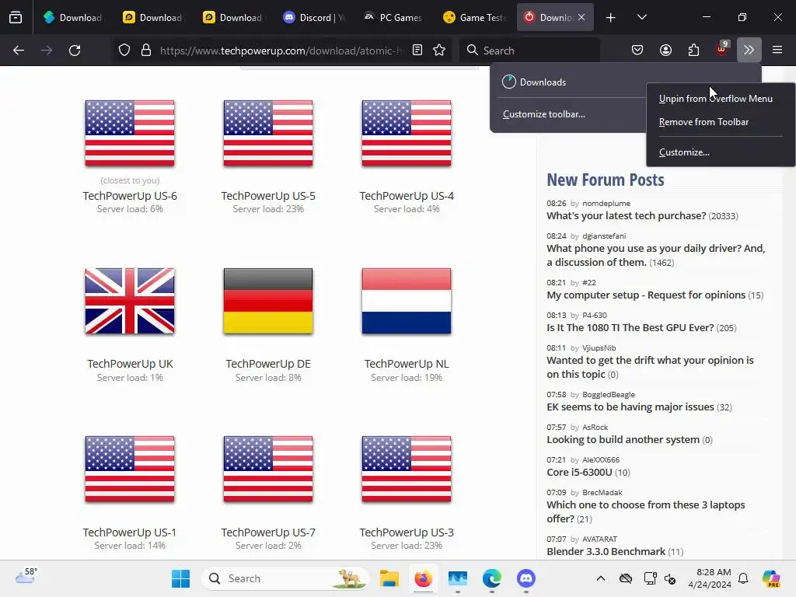Open File Explorer from the taskbar

click(389, 578)
